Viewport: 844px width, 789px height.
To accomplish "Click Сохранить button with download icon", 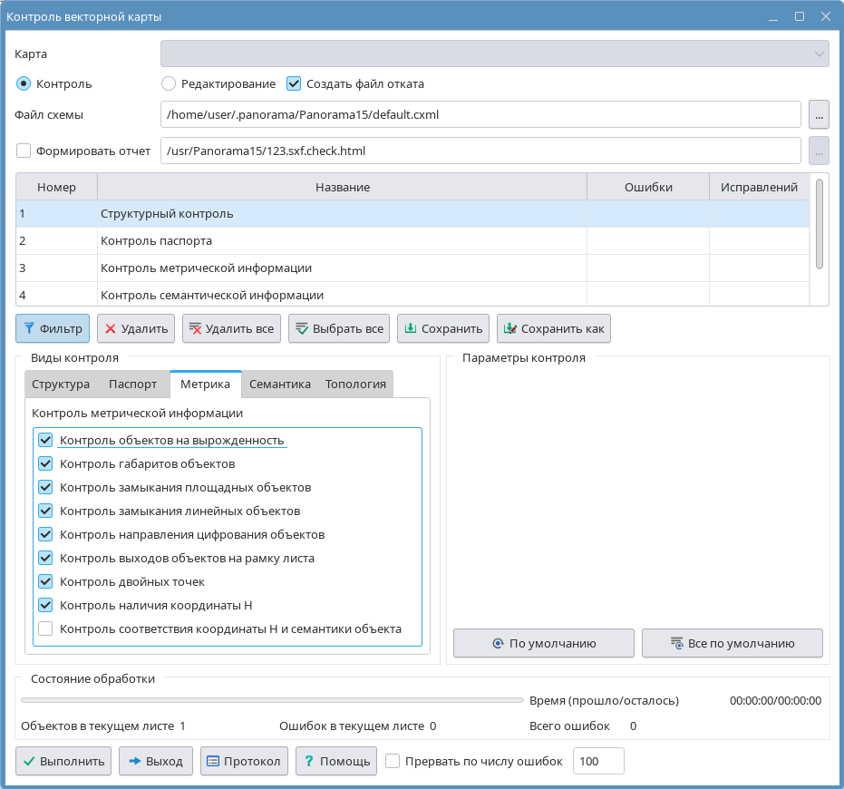I will 443,328.
